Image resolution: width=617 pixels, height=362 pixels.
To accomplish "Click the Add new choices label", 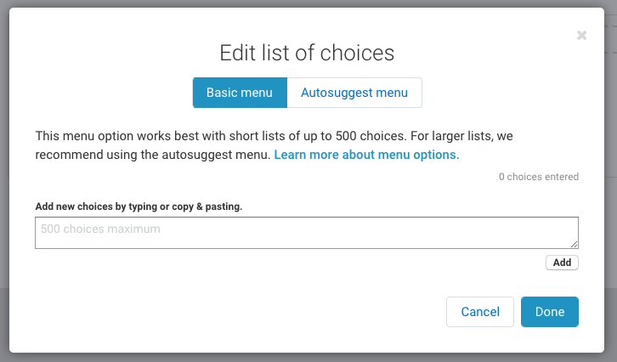I will (139, 206).
